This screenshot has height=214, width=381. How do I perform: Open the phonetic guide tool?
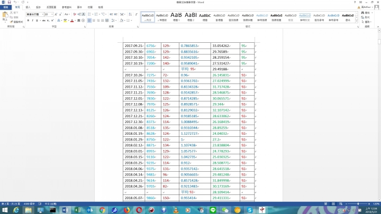coord(79,14)
